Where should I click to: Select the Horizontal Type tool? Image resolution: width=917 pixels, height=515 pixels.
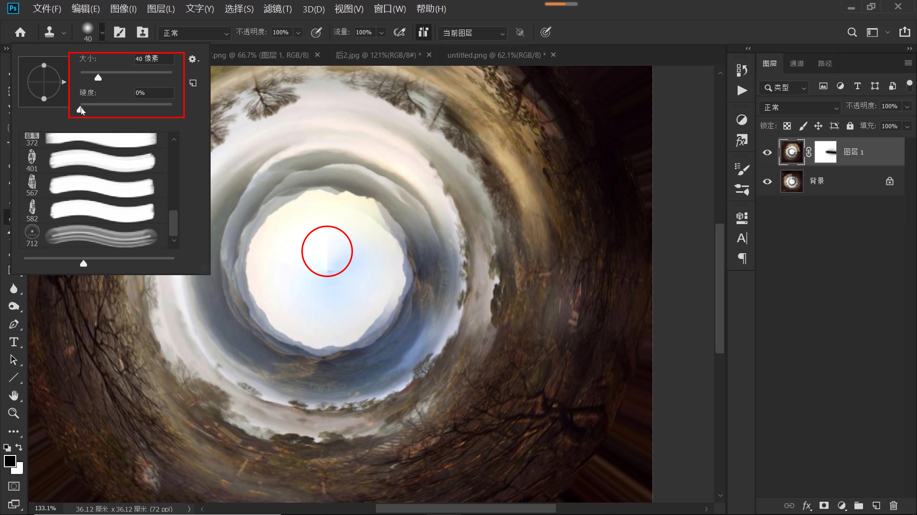point(13,342)
